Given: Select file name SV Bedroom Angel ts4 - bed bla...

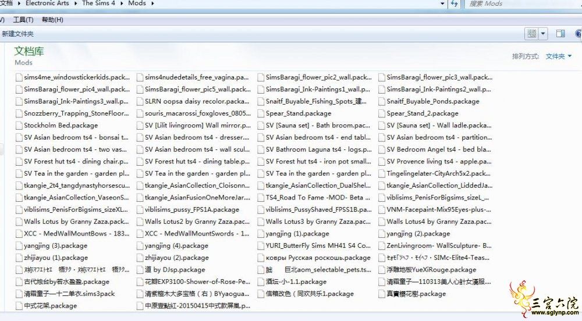Looking at the screenshot, I should (438, 149).
